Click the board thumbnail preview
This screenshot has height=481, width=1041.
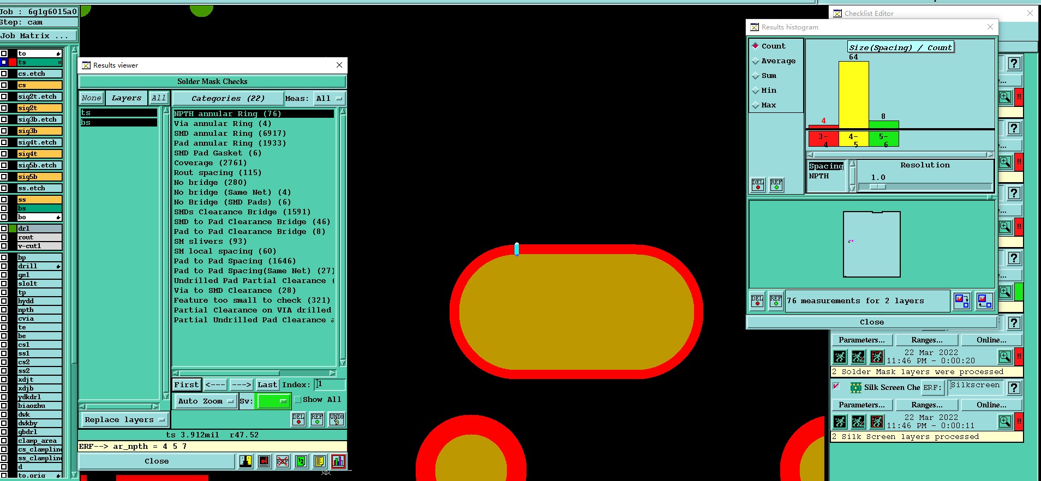pos(871,244)
